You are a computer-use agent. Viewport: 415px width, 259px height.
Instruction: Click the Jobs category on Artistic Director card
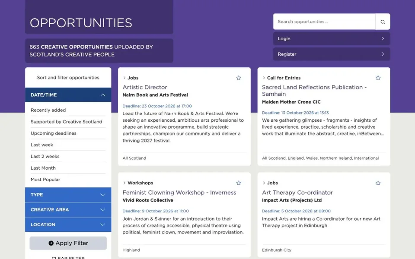(133, 78)
